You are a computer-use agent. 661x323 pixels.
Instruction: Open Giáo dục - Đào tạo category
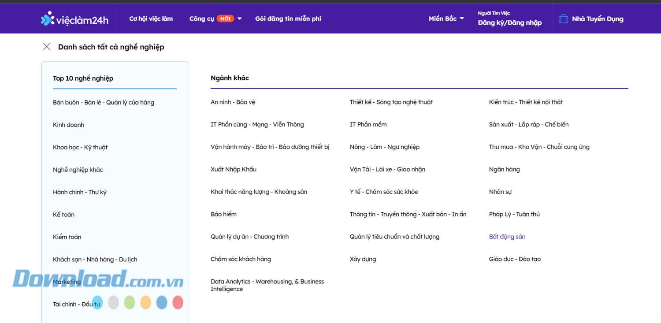point(515,259)
